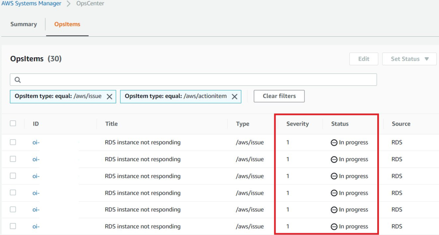Click the fourth row's In progress status icon

point(334,193)
